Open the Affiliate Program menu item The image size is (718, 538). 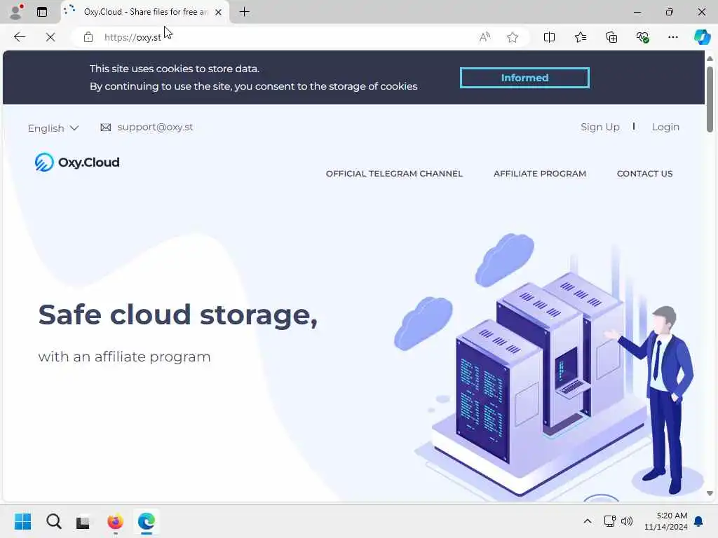pos(540,174)
